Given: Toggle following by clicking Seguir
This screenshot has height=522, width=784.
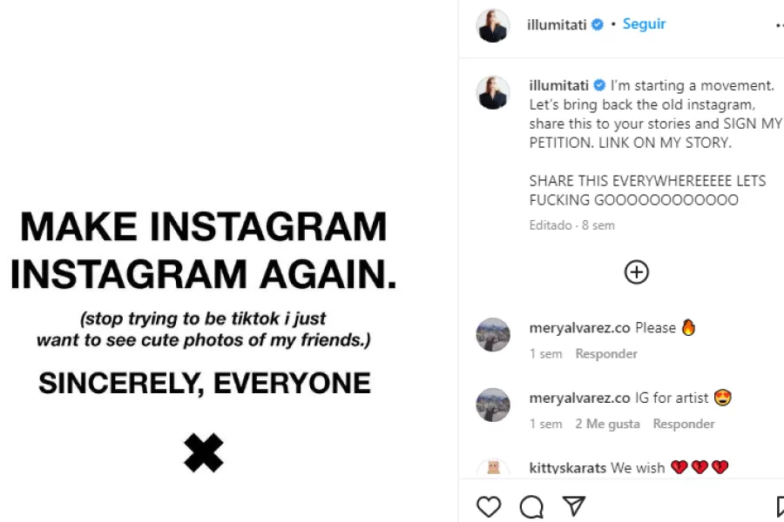Looking at the screenshot, I should (x=644, y=23).
